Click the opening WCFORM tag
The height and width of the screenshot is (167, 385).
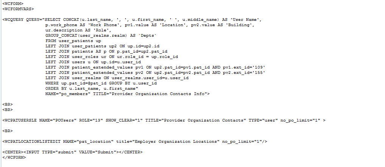13,4
